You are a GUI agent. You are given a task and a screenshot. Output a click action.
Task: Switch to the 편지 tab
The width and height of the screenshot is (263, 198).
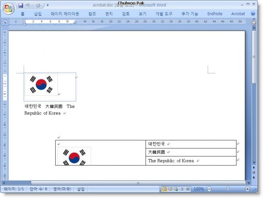coord(109,14)
